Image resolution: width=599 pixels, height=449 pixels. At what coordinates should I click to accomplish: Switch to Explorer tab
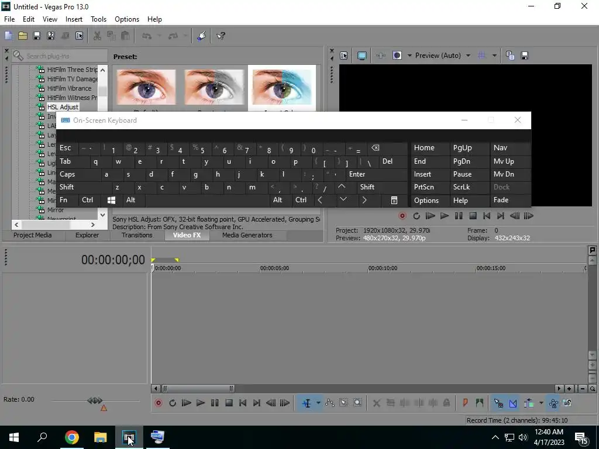[x=87, y=235]
